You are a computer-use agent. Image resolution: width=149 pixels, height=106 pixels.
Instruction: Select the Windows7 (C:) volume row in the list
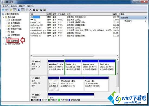click(74, 30)
